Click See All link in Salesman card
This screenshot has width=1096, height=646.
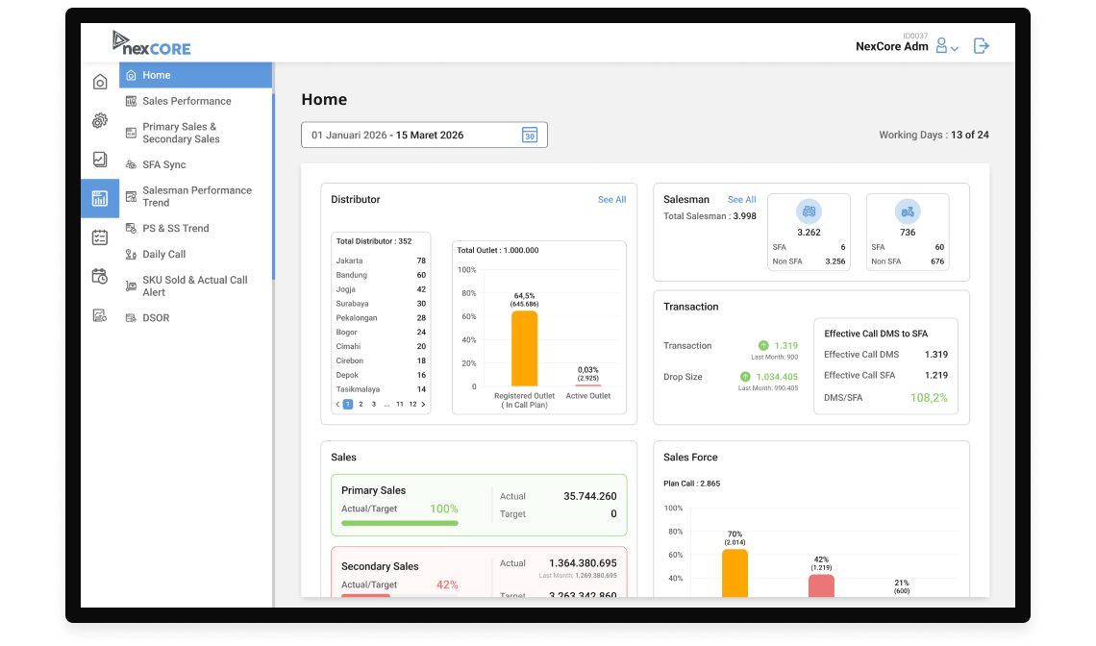pyautogui.click(x=741, y=199)
